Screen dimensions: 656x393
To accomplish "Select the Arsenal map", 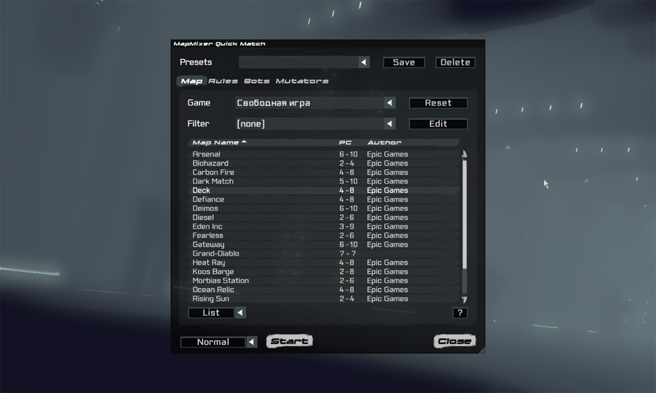I will (324, 154).
